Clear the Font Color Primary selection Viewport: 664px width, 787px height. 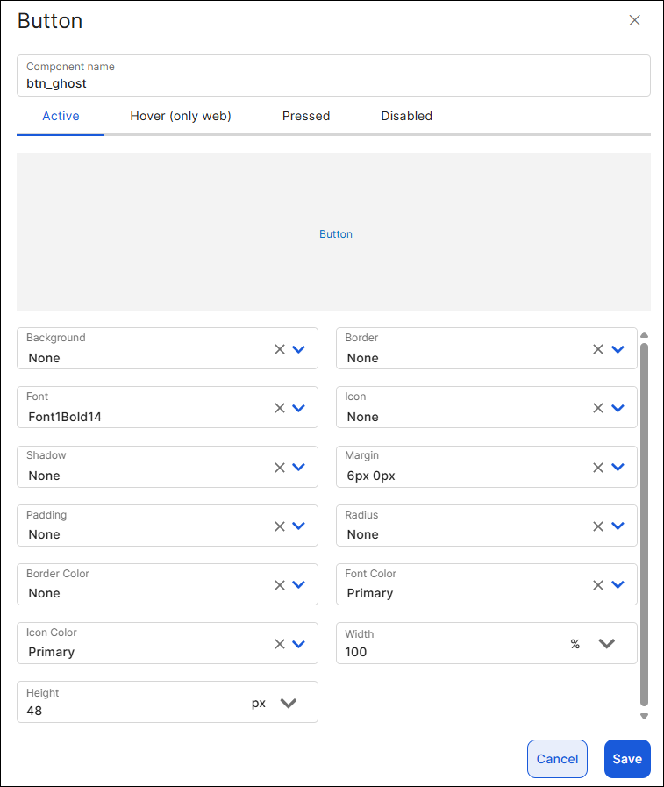[598, 585]
